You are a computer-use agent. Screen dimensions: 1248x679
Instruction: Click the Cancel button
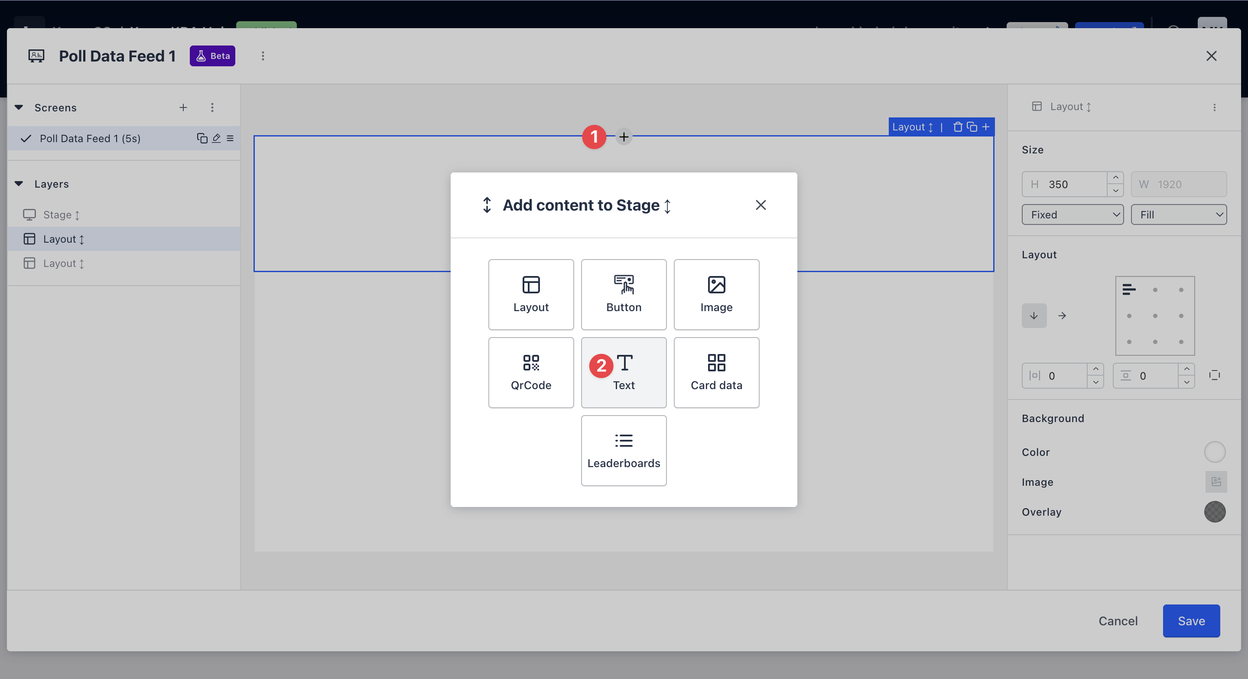[1118, 621]
